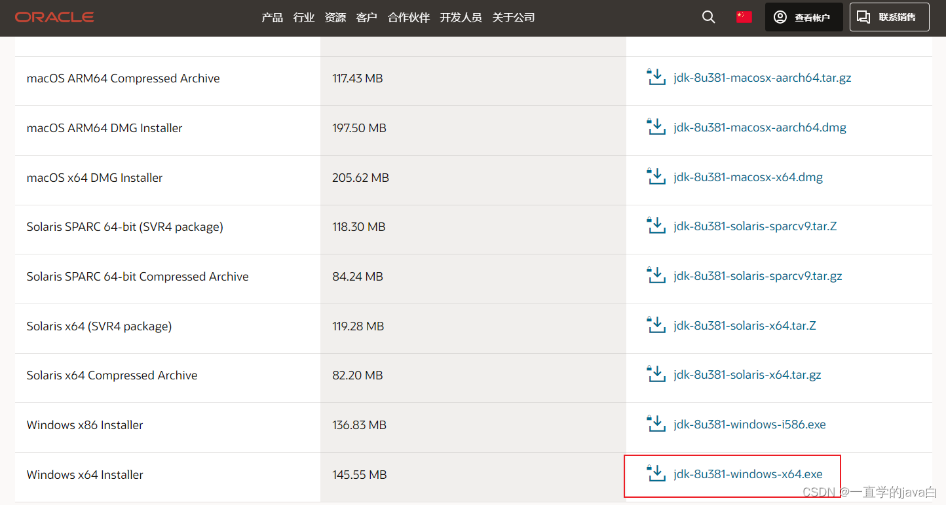Click the 145.55 MB file size
This screenshot has width=946, height=505.
360,475
